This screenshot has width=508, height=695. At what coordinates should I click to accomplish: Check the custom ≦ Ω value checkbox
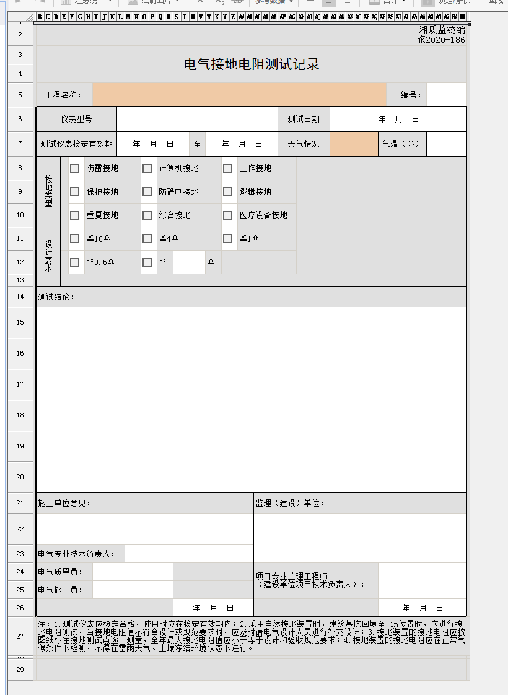(147, 263)
